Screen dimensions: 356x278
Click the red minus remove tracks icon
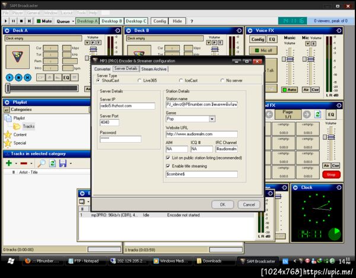24,163
